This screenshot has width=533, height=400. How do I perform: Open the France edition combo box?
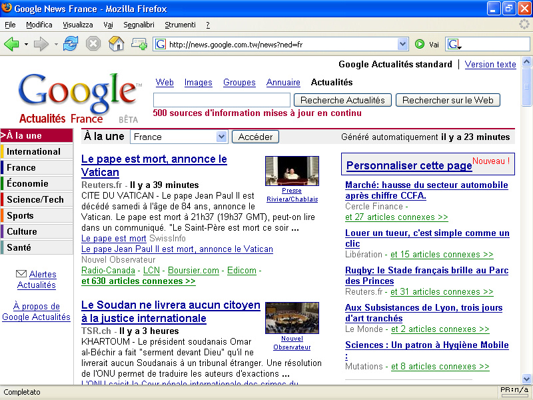pyautogui.click(x=179, y=137)
